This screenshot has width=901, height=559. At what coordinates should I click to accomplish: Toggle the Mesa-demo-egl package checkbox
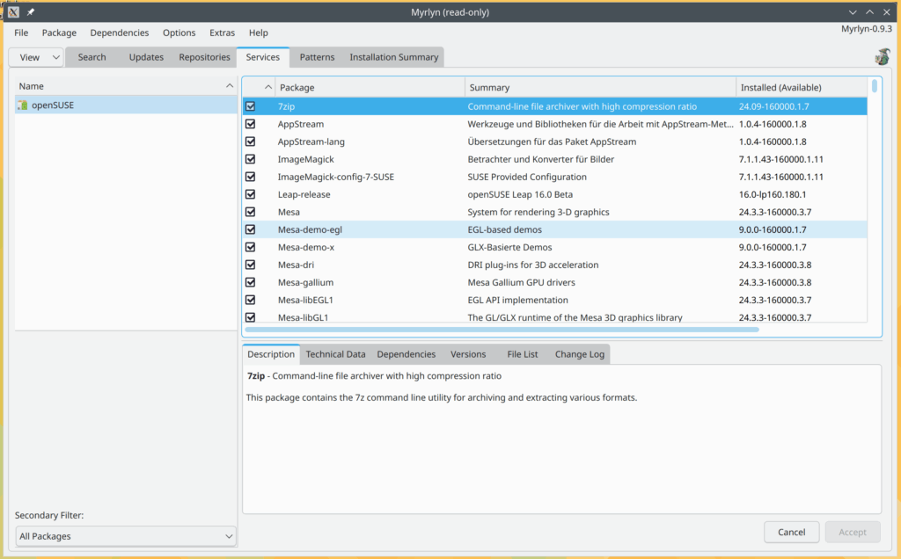point(251,229)
